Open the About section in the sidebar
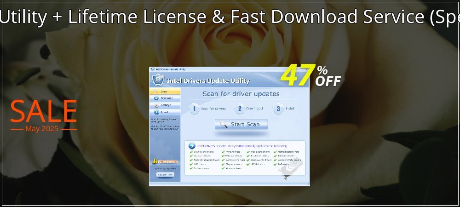This screenshot has height=207, width=460. (x=165, y=112)
